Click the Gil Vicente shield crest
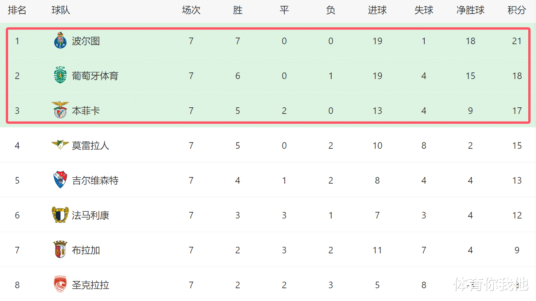Screen dimensions: 536x301 point(60,180)
